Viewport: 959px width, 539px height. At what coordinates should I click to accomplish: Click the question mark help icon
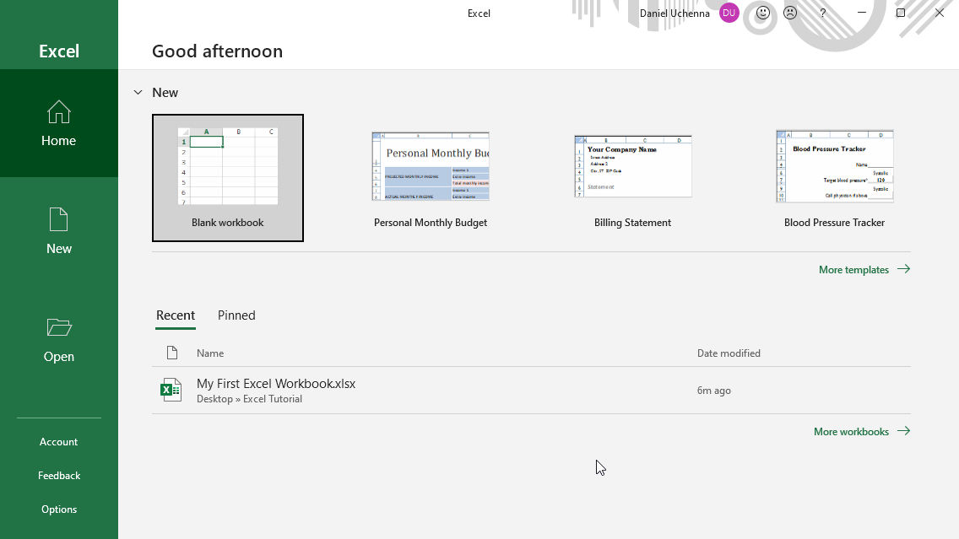point(822,13)
